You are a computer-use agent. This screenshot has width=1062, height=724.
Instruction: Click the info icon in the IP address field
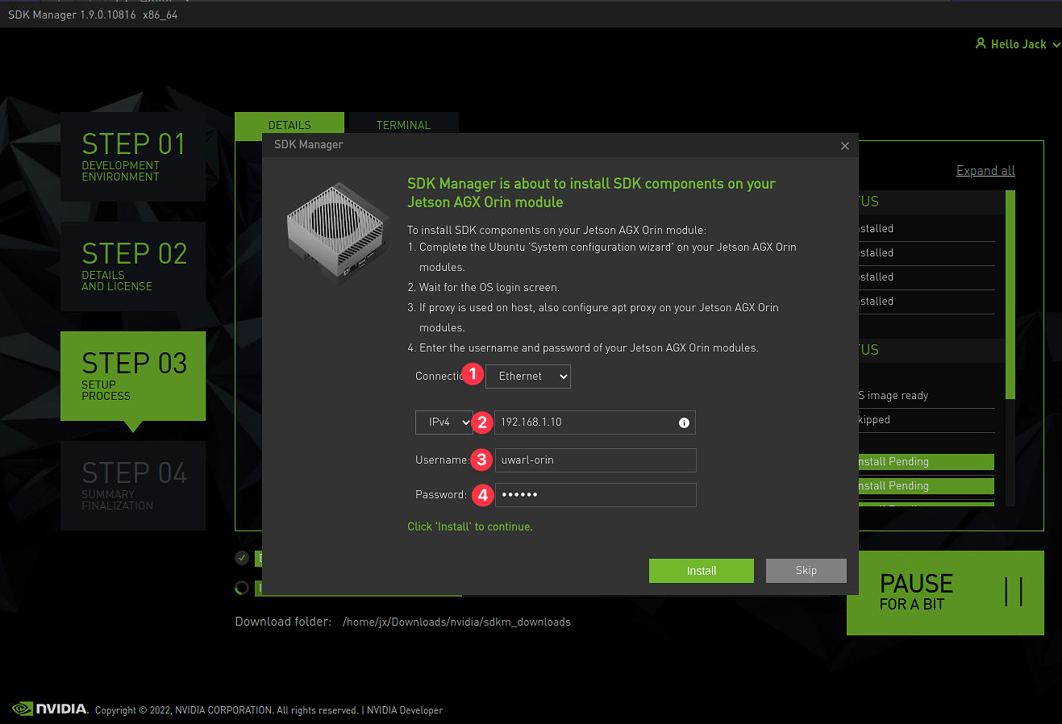(684, 422)
